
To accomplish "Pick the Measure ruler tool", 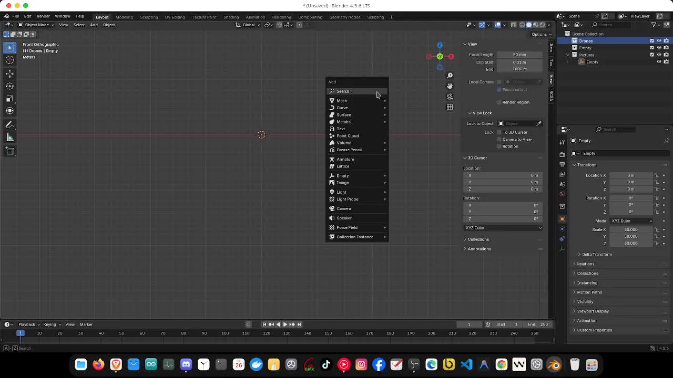I will (x=10, y=138).
